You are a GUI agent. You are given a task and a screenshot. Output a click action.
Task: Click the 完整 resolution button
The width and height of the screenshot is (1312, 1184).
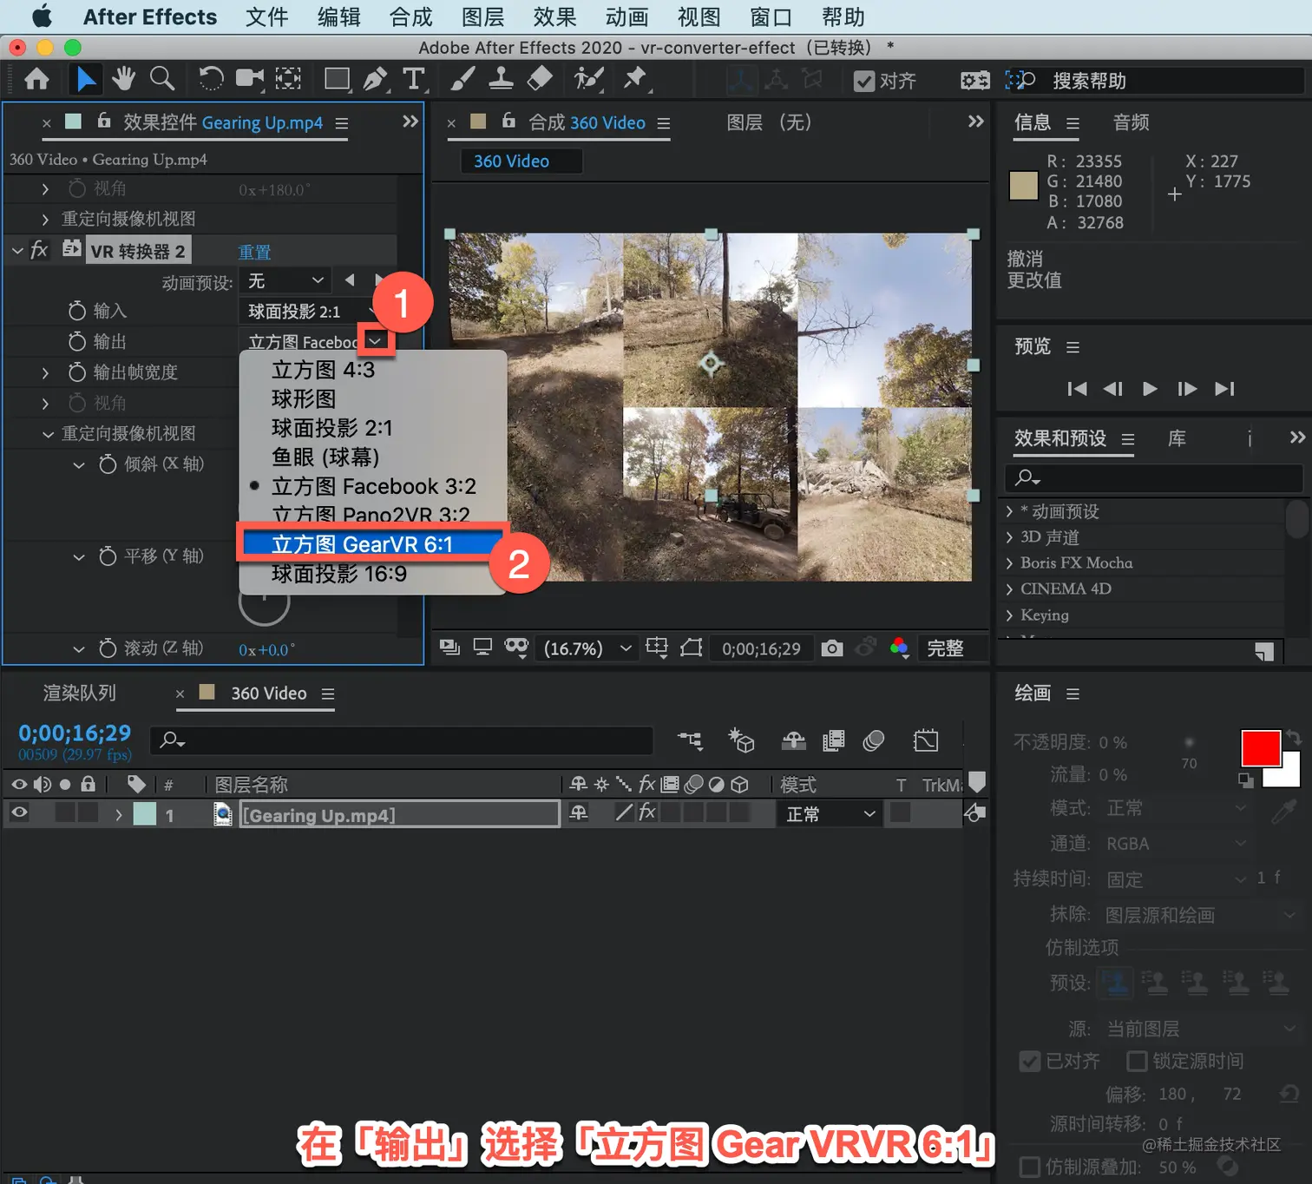coord(945,648)
